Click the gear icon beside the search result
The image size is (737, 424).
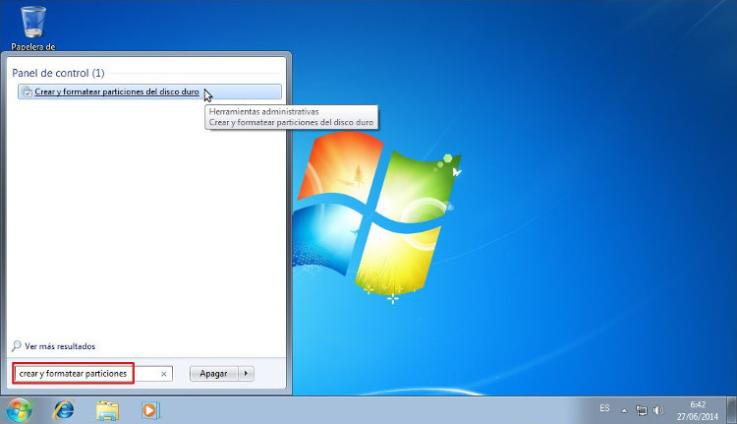27,92
